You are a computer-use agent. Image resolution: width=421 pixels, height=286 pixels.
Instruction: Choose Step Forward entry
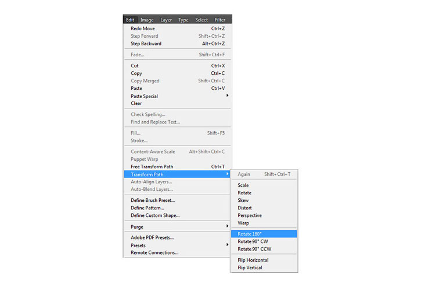[x=178, y=36]
